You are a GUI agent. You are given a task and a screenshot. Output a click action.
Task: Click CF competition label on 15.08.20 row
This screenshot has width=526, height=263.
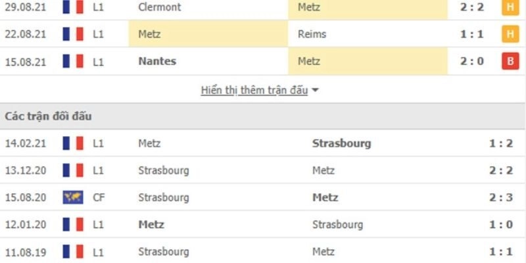(99, 197)
